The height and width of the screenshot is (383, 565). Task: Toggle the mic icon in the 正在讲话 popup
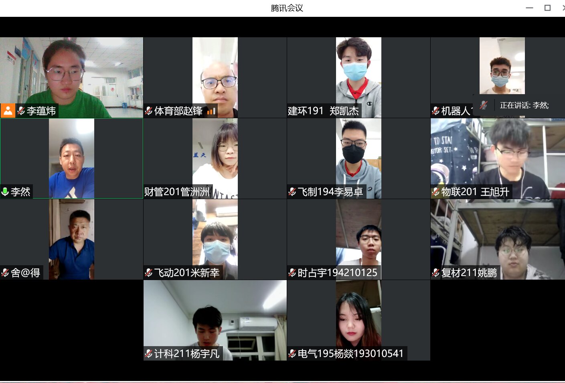tap(484, 105)
